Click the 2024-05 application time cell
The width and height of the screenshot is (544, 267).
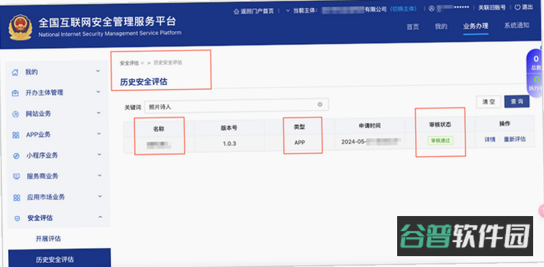(371, 141)
